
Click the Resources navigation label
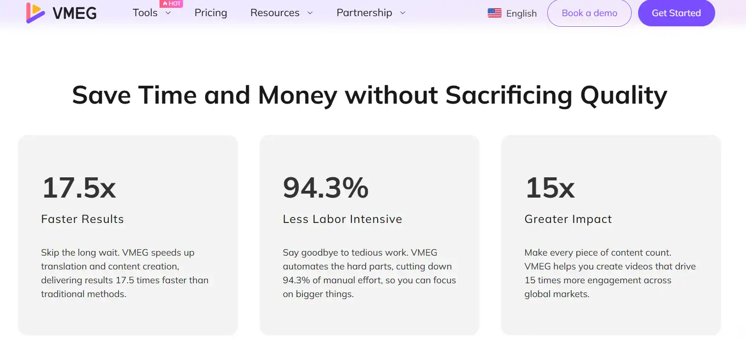274,13
